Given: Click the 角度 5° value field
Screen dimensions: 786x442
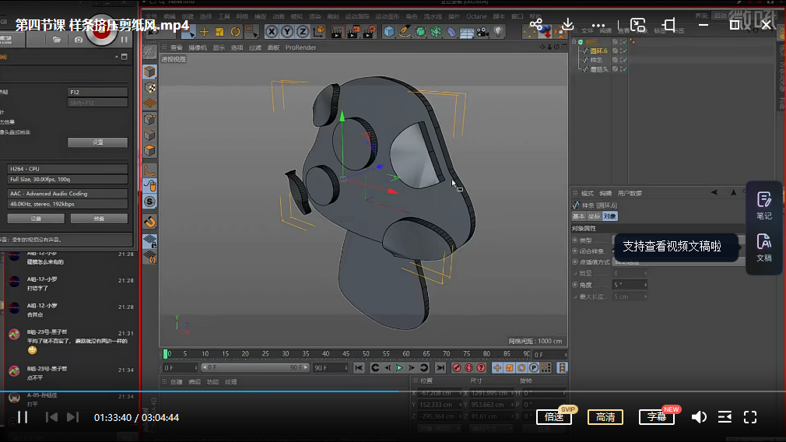Looking at the screenshot, I should pos(630,285).
